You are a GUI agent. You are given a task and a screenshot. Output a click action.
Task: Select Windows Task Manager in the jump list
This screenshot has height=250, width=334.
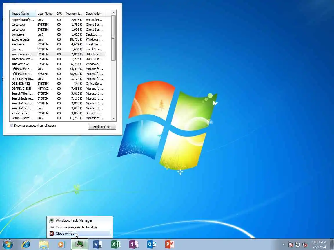(x=80, y=220)
